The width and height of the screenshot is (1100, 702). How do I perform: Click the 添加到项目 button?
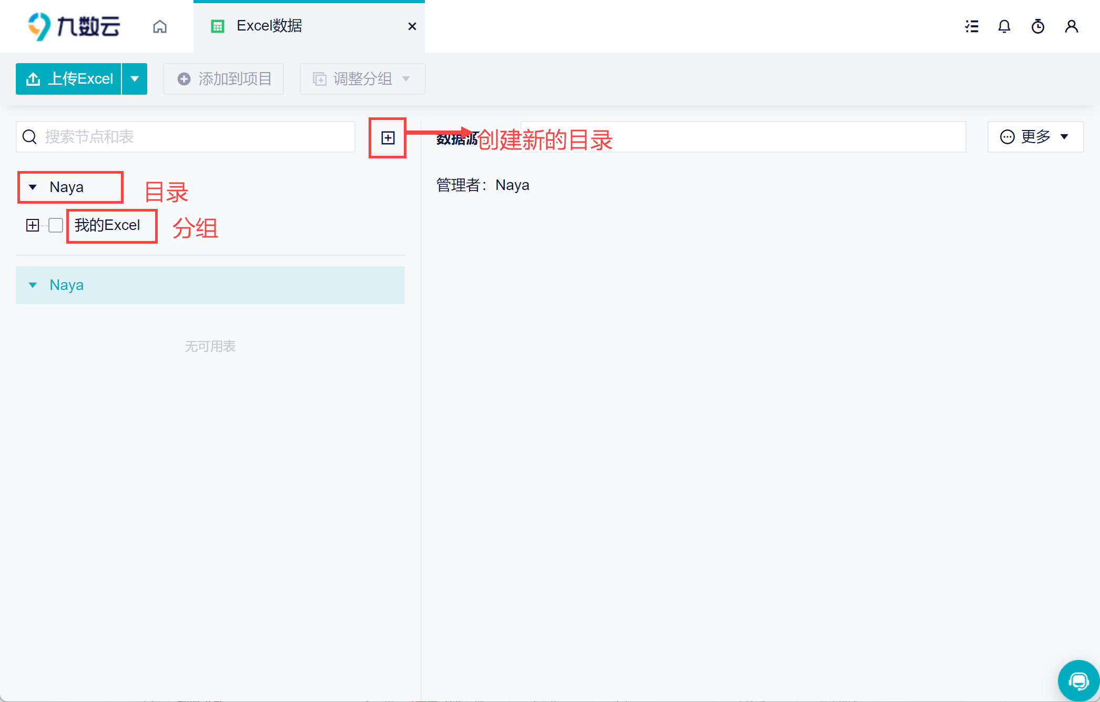(x=223, y=79)
